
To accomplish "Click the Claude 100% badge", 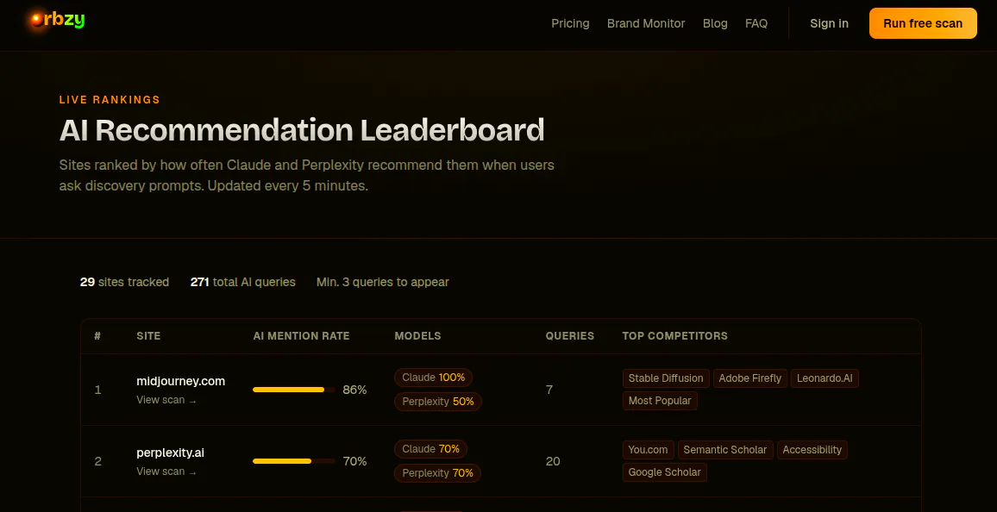I will [x=434, y=378].
